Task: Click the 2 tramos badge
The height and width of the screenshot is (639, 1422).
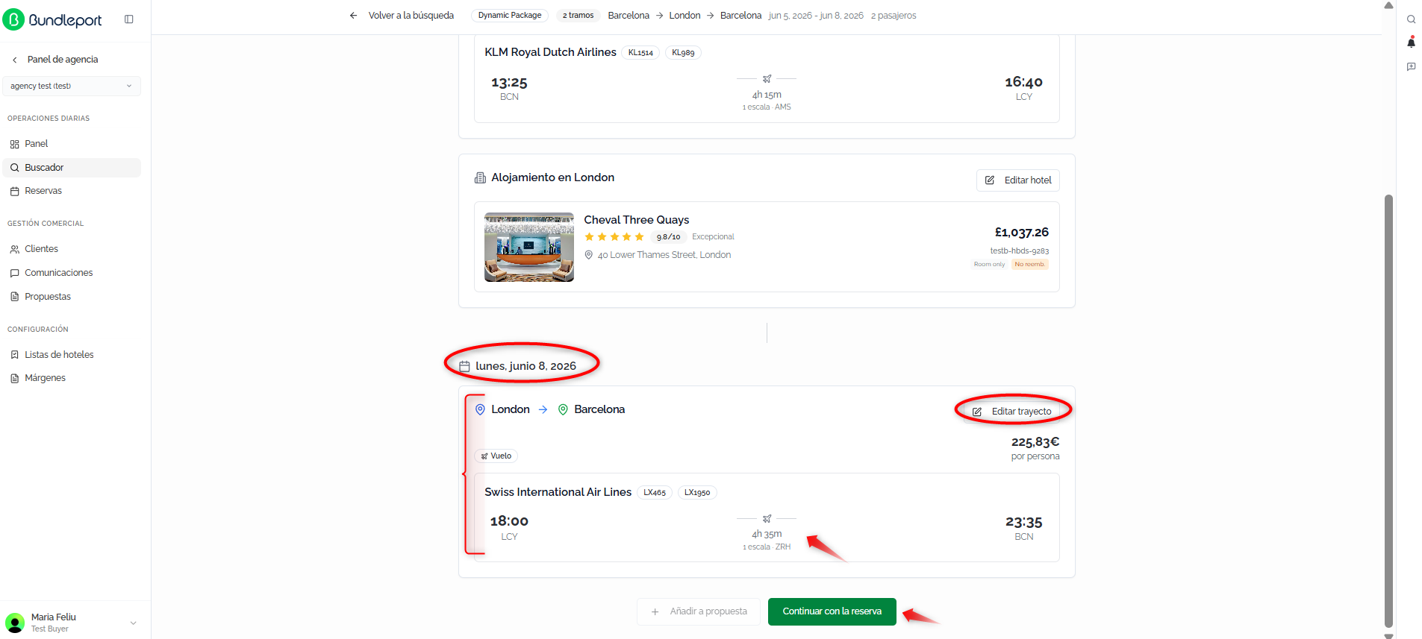Action: coord(579,16)
